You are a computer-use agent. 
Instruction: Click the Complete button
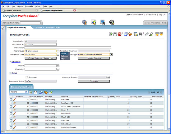[x=94, y=81]
